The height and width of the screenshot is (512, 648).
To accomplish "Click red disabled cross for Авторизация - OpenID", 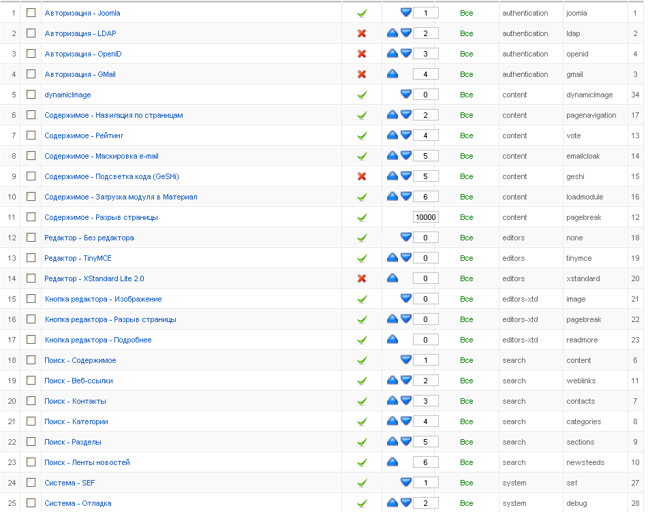I will click(x=362, y=54).
